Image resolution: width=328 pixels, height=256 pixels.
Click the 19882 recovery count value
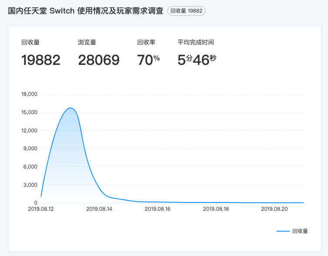[41, 60]
